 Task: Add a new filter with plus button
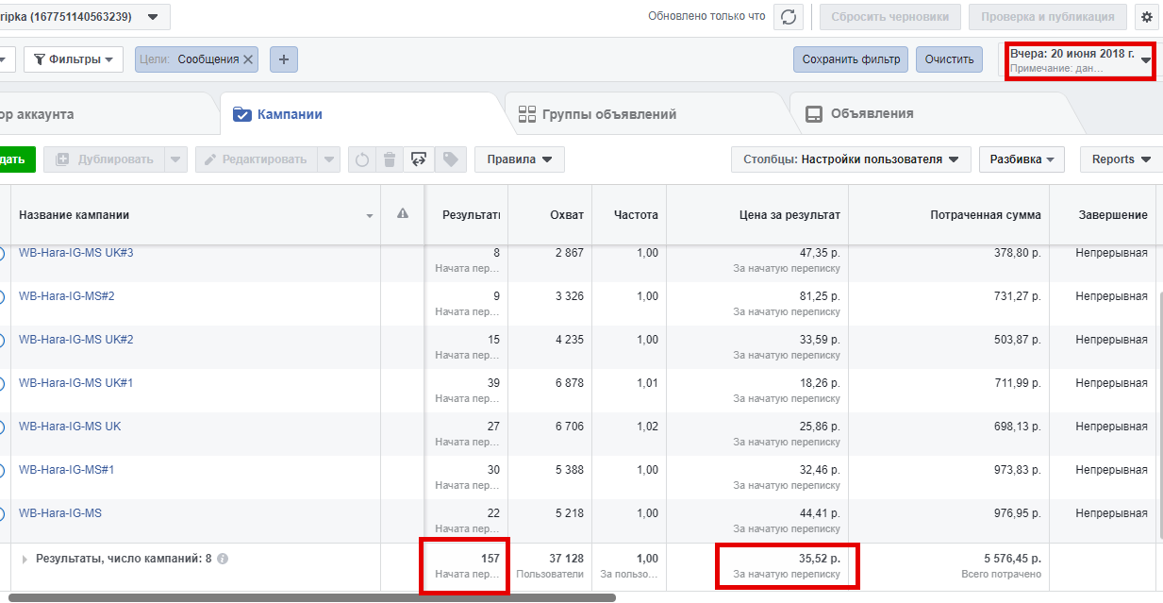pos(284,59)
